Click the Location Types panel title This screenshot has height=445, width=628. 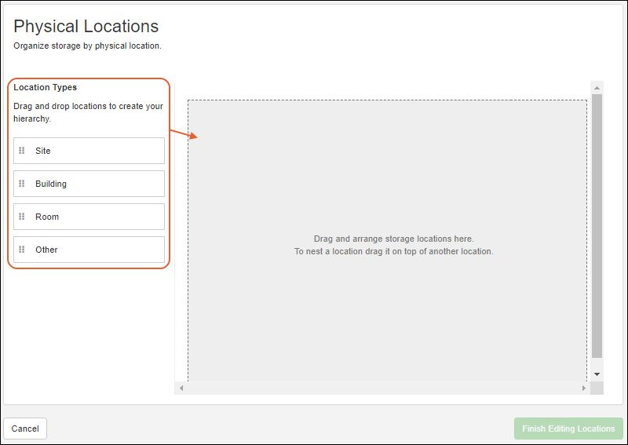[45, 88]
